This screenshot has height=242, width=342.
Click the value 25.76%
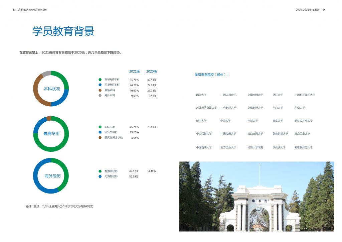134,80
